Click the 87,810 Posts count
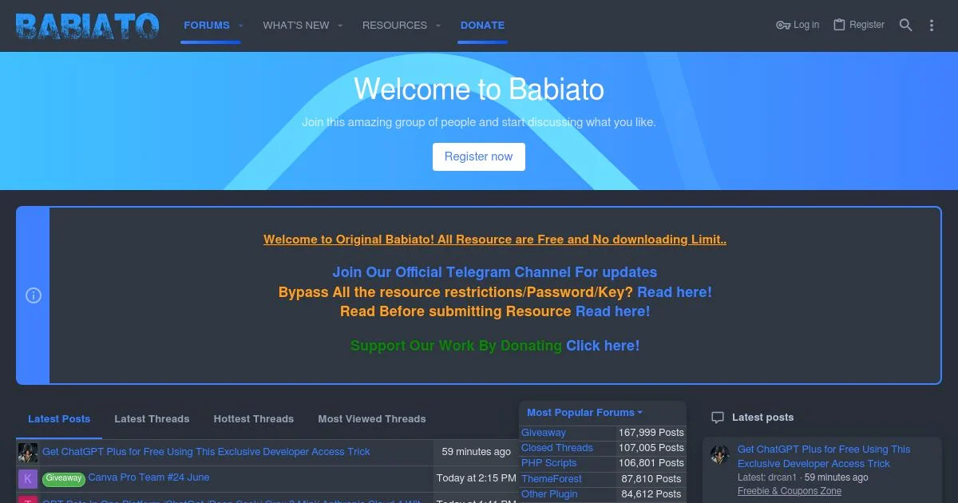958x503 pixels. (651, 479)
